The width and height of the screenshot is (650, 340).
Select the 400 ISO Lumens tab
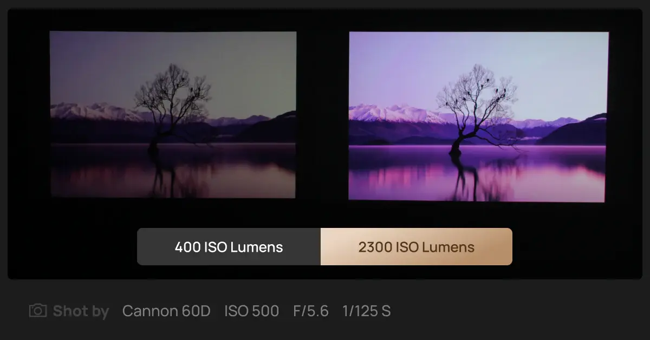(x=229, y=247)
